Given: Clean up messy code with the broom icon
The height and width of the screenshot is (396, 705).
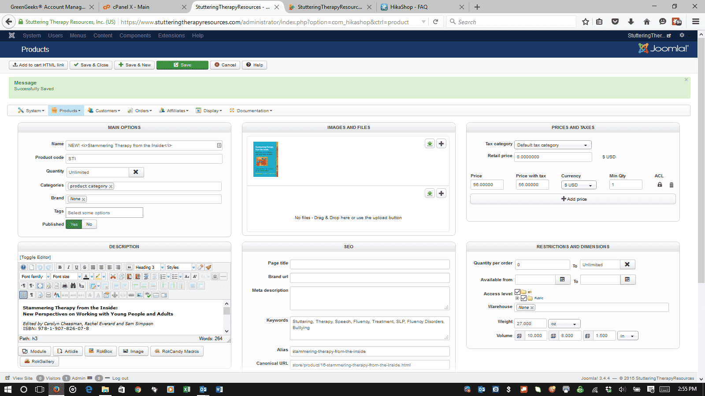Looking at the screenshot, I should 209,267.
